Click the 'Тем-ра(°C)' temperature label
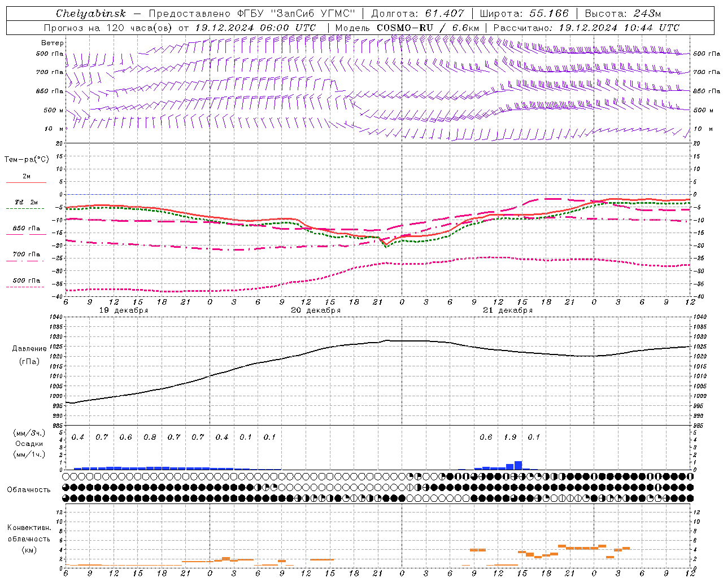Viewport: 723px width, 578px height. point(27,160)
